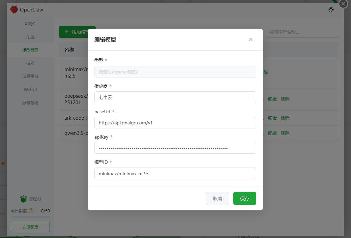The image size is (351, 238).
Task: Click the apiKey password field
Action: tap(175, 148)
